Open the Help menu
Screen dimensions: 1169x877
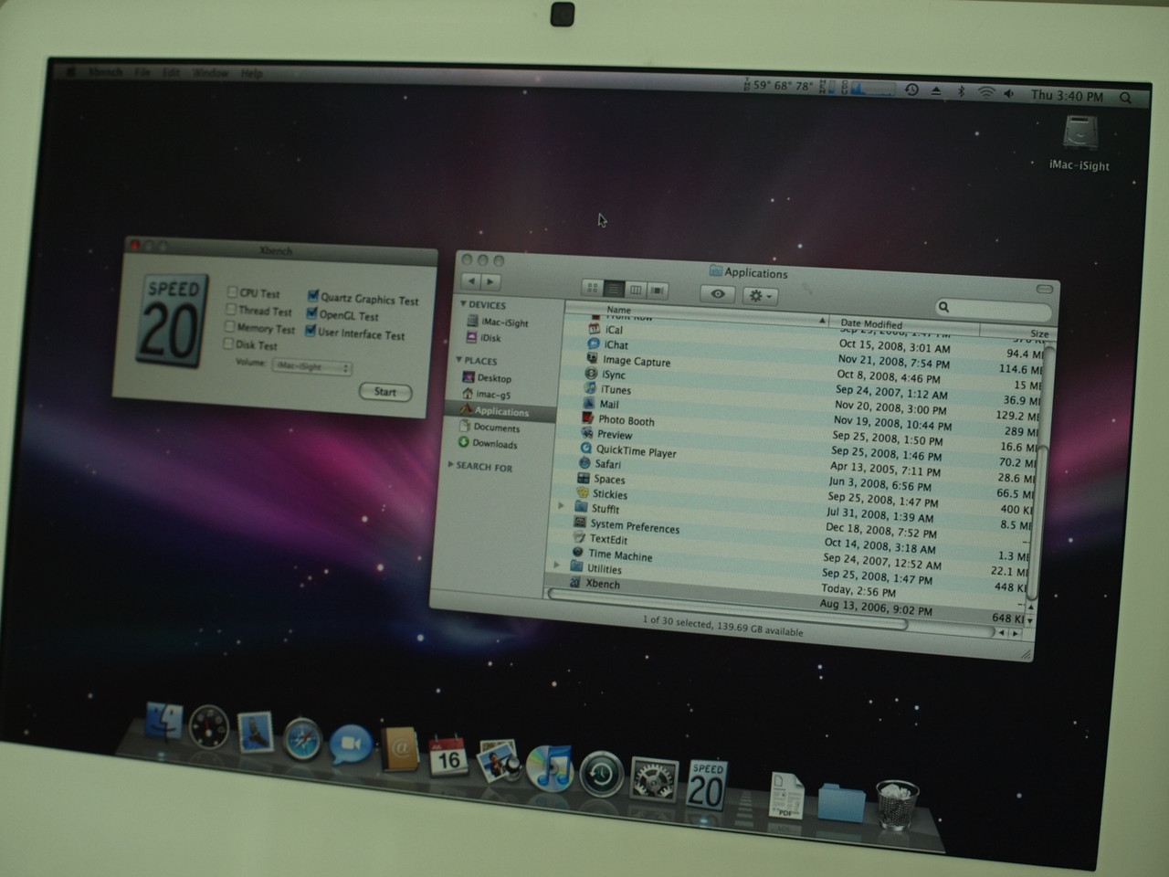tap(251, 73)
